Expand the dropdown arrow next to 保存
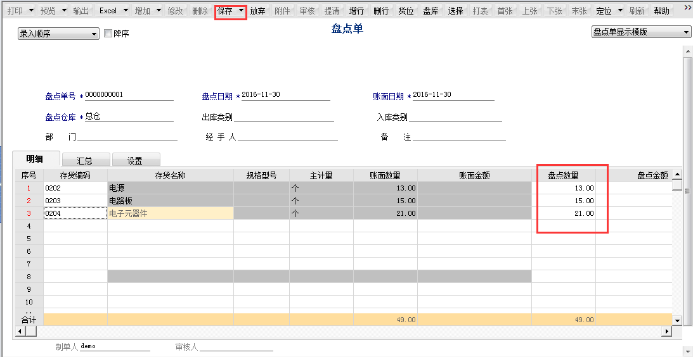Screen dimensions: 693x357 tap(241, 11)
